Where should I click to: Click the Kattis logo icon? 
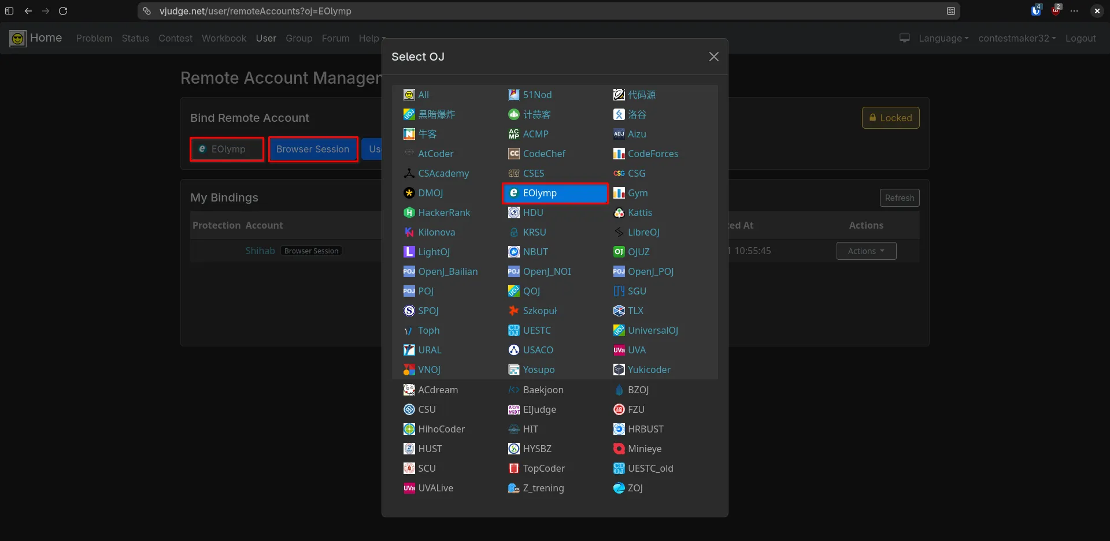[x=619, y=212]
